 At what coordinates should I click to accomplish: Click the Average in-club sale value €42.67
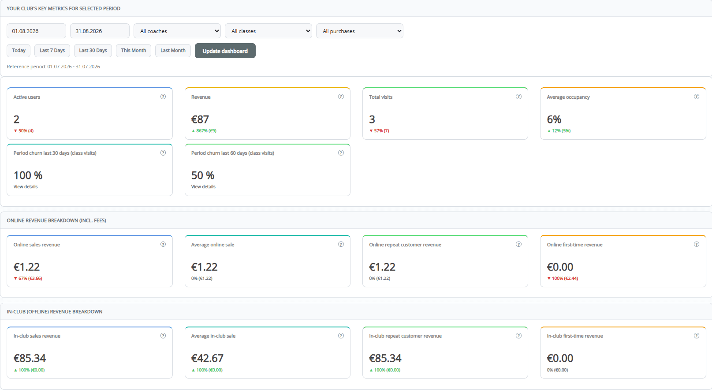pyautogui.click(x=207, y=358)
